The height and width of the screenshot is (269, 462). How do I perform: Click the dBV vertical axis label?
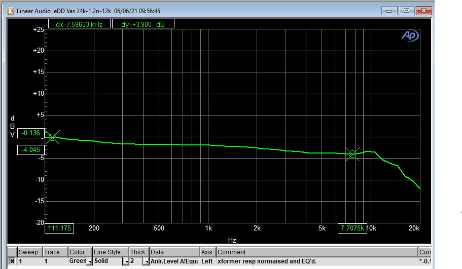[x=12, y=126]
